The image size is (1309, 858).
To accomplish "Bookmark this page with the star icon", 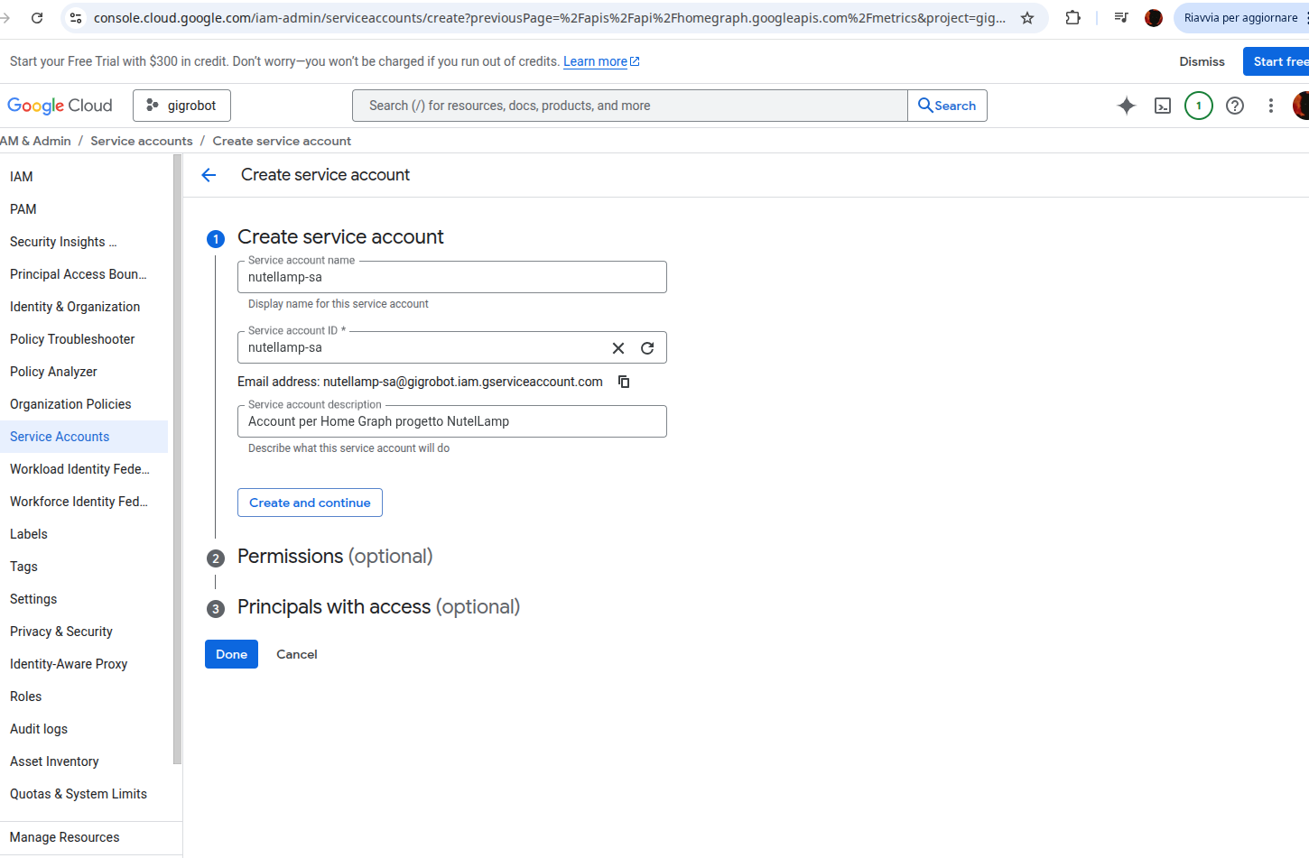I will coord(1027,18).
